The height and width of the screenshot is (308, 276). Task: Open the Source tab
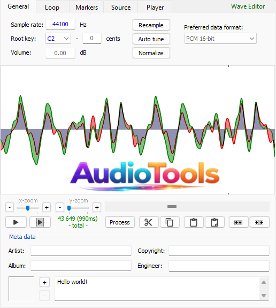coord(121,7)
